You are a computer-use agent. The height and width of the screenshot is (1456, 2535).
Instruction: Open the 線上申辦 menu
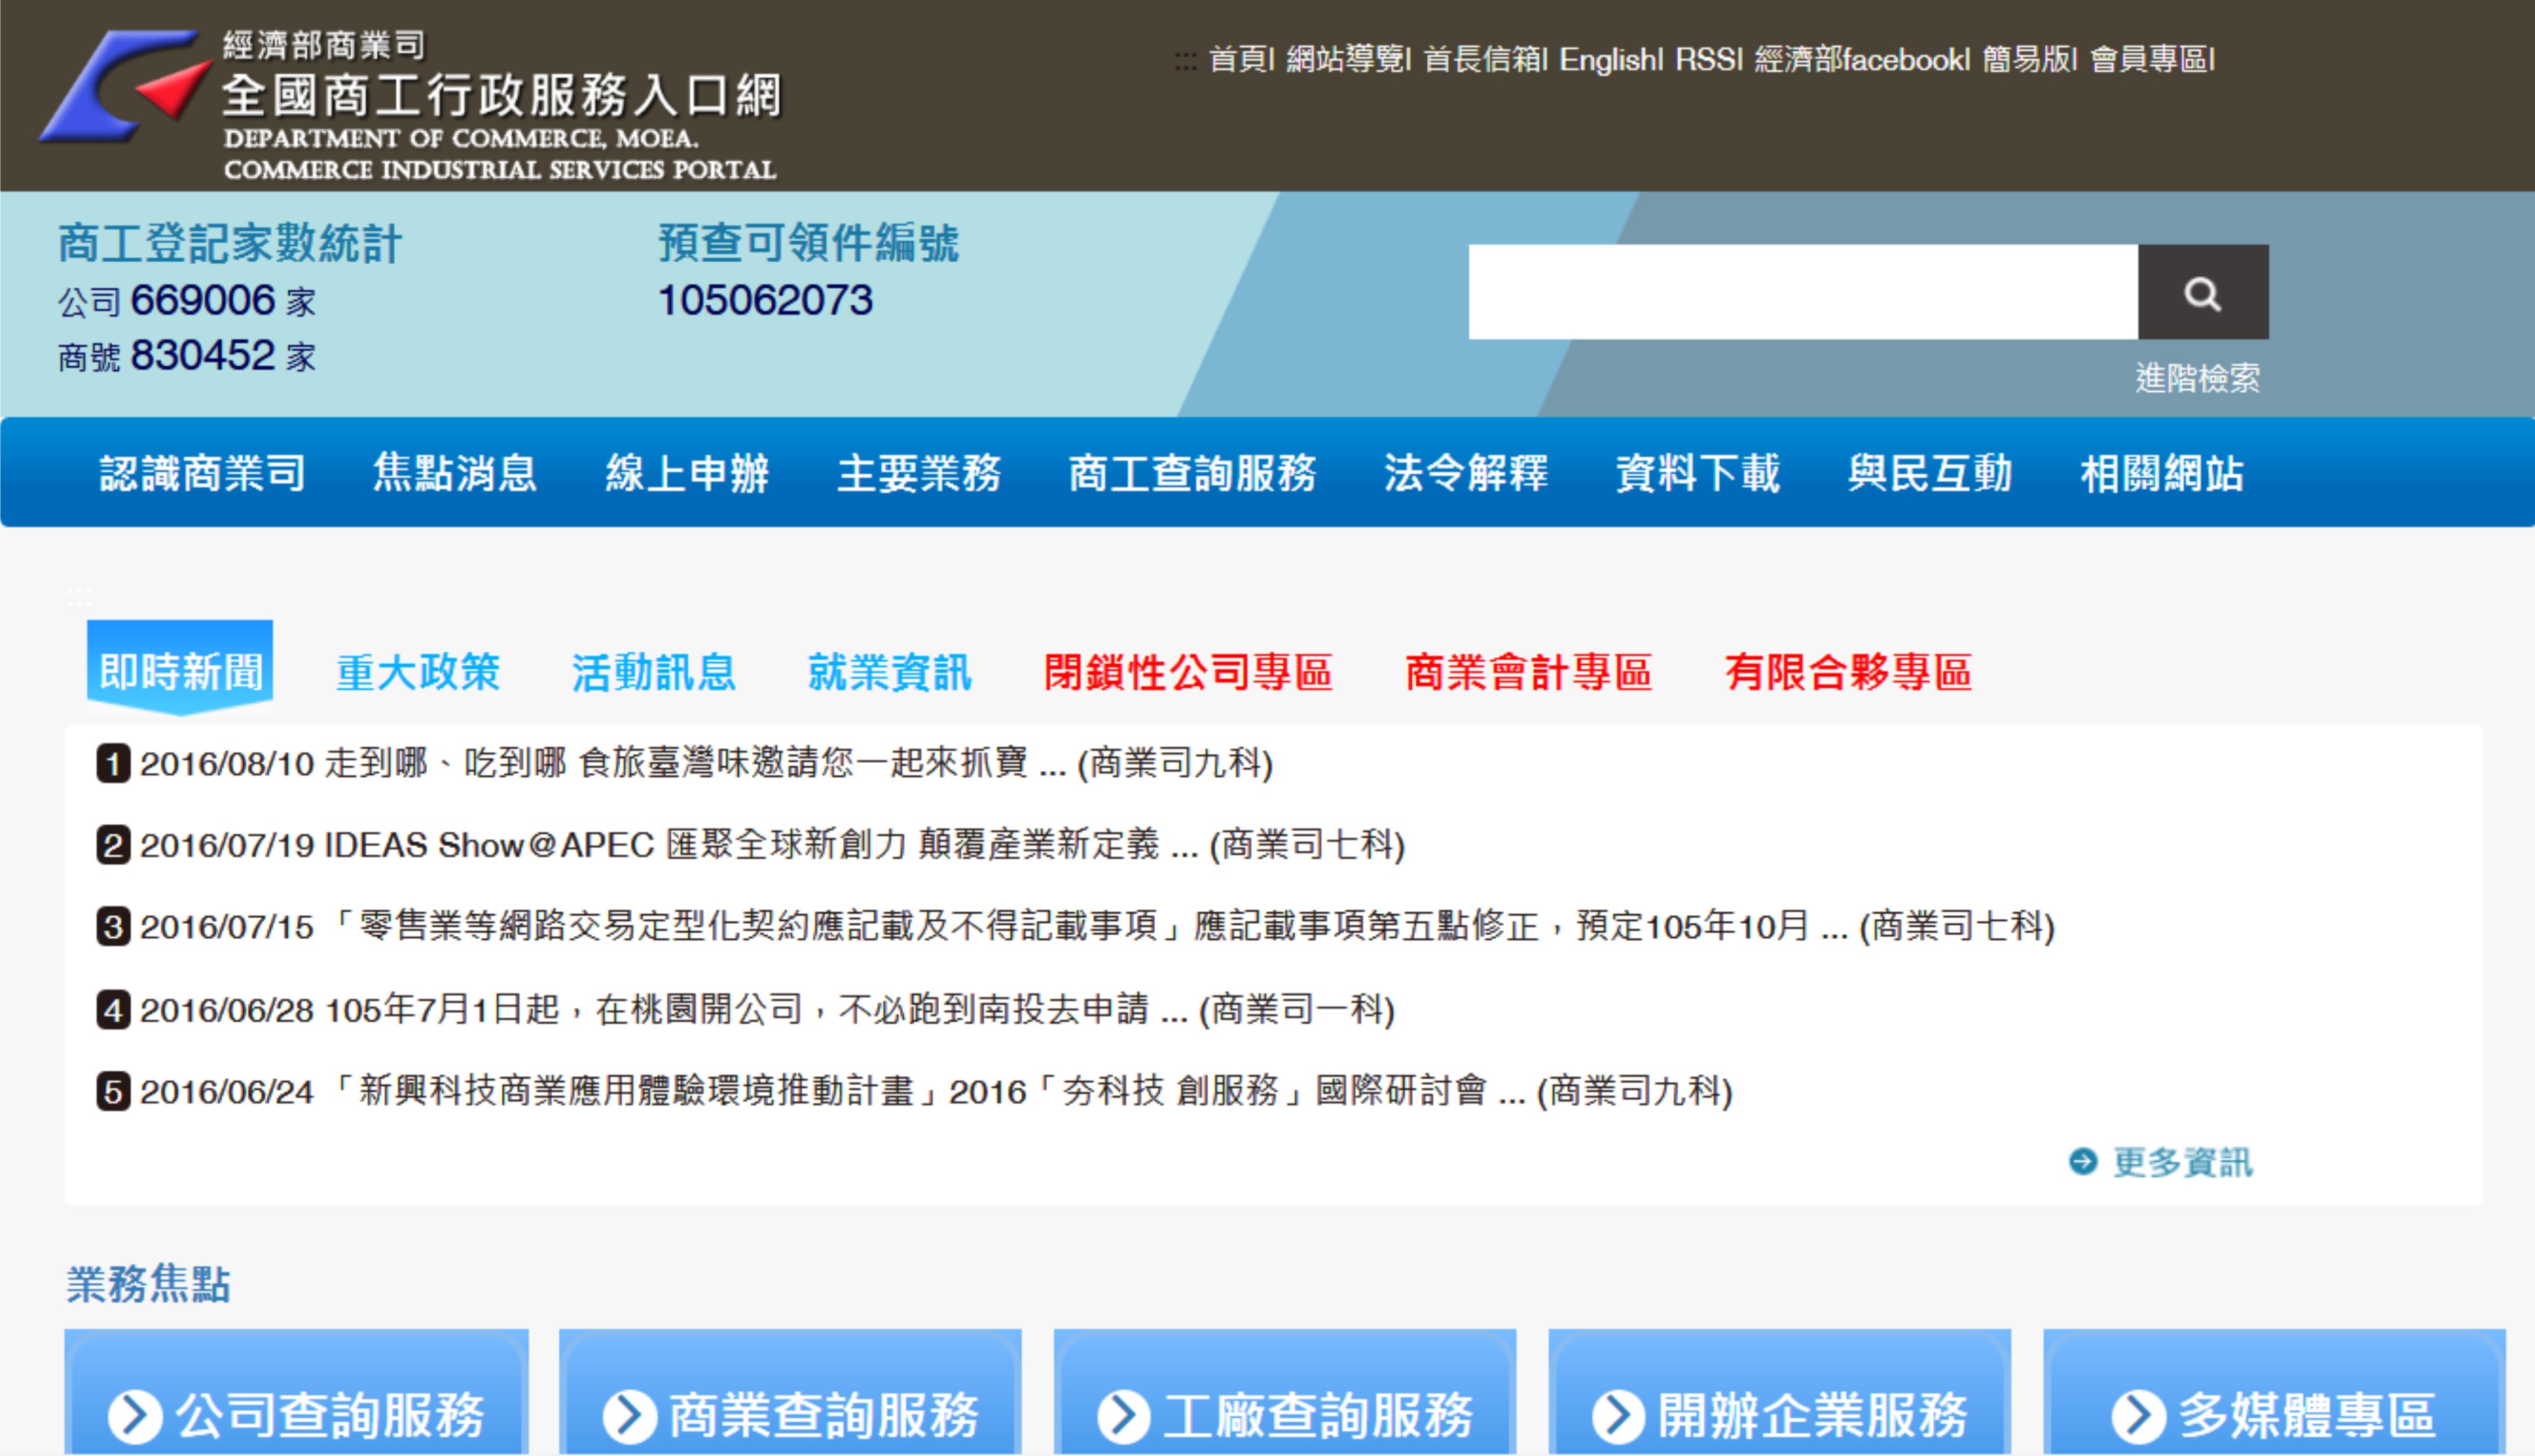point(687,473)
